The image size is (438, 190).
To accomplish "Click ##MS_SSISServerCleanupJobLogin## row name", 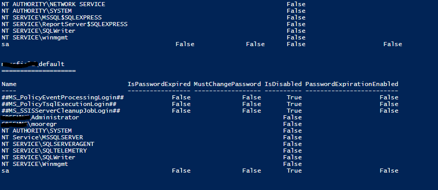I will (x=61, y=111).
